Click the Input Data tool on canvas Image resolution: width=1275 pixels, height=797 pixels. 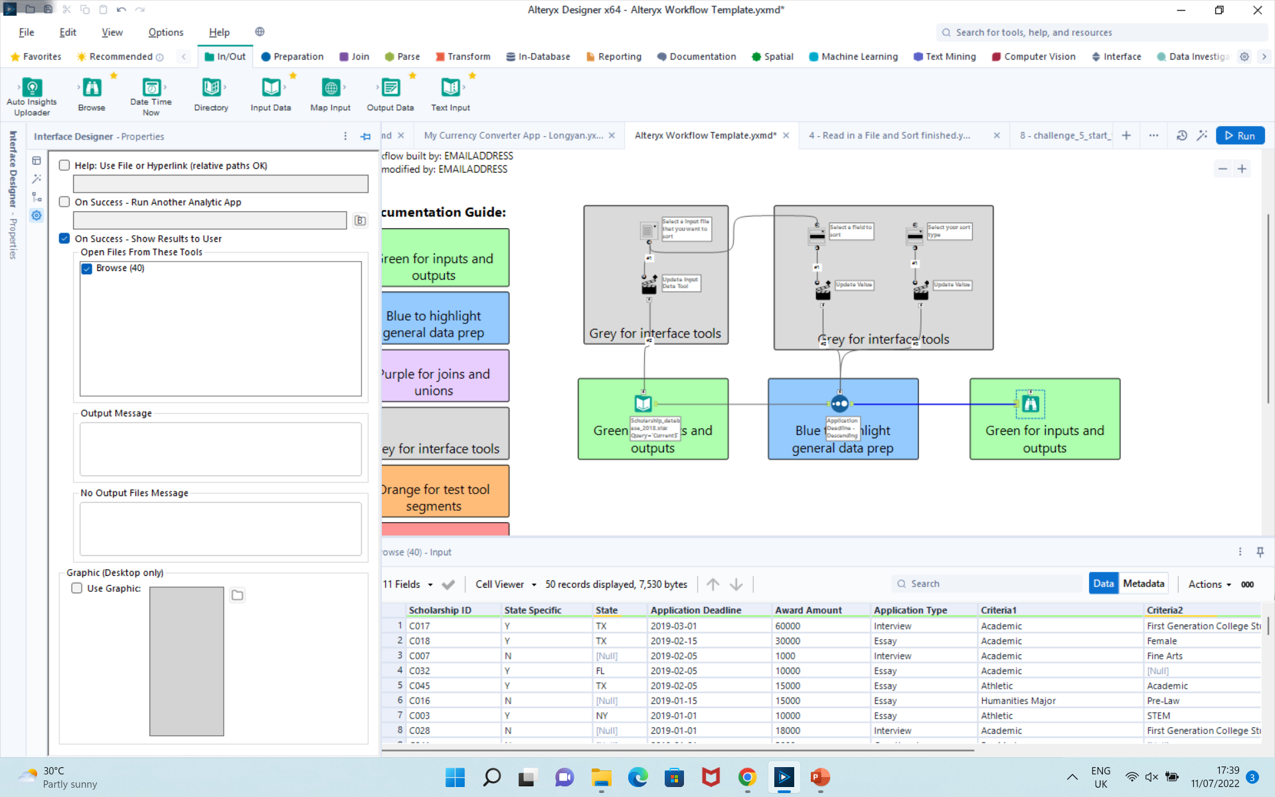(x=643, y=403)
